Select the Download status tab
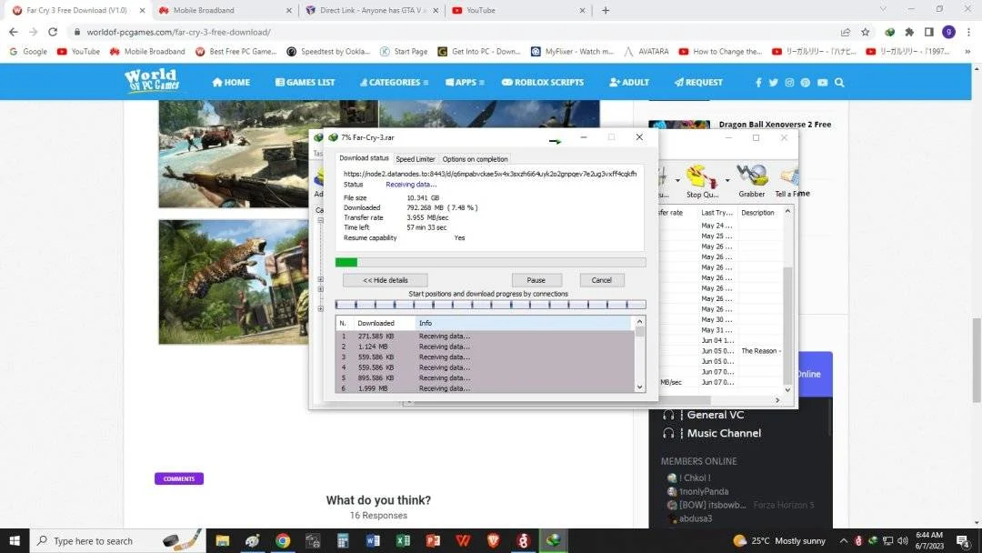Screen dimensions: 982x553 364,158
